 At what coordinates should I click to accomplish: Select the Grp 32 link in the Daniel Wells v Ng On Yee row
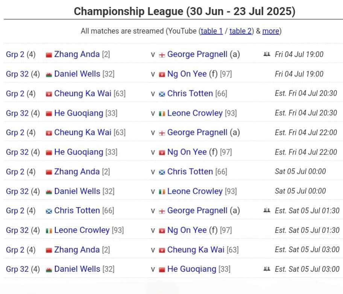click(x=17, y=74)
